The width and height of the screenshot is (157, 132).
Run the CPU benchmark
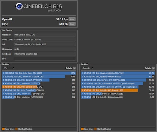pyautogui.click(x=72, y=24)
